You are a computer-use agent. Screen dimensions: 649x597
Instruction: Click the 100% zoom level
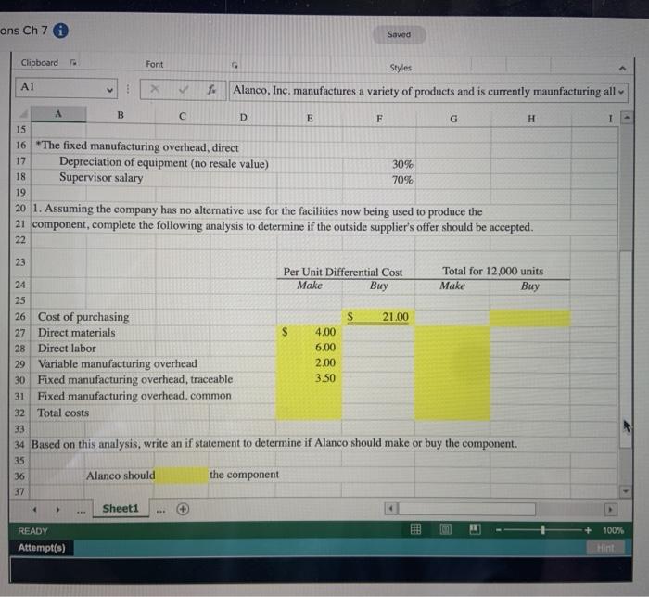click(613, 530)
